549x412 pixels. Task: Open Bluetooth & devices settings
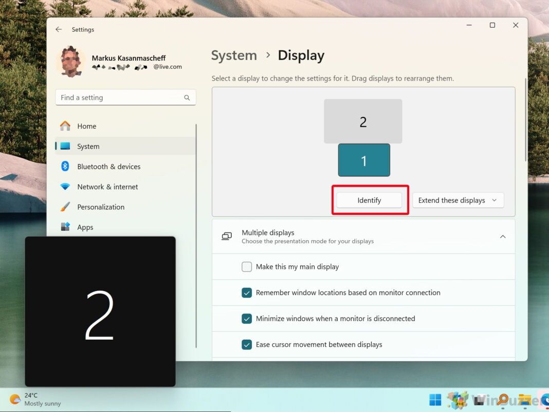[x=125, y=167]
